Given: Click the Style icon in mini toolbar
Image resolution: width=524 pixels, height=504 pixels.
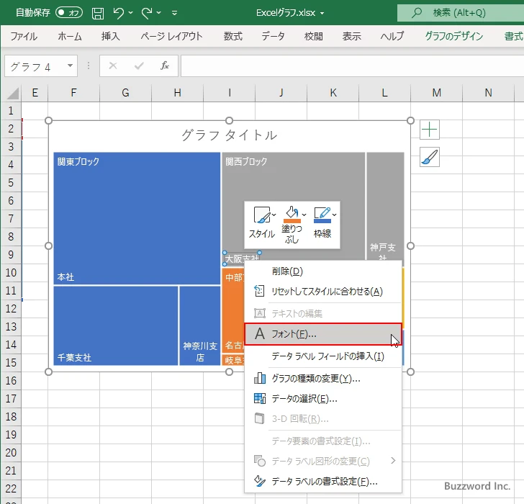Looking at the screenshot, I should (x=262, y=215).
